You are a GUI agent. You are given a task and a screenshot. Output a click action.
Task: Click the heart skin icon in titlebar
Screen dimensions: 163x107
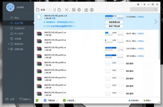coord(138,4)
